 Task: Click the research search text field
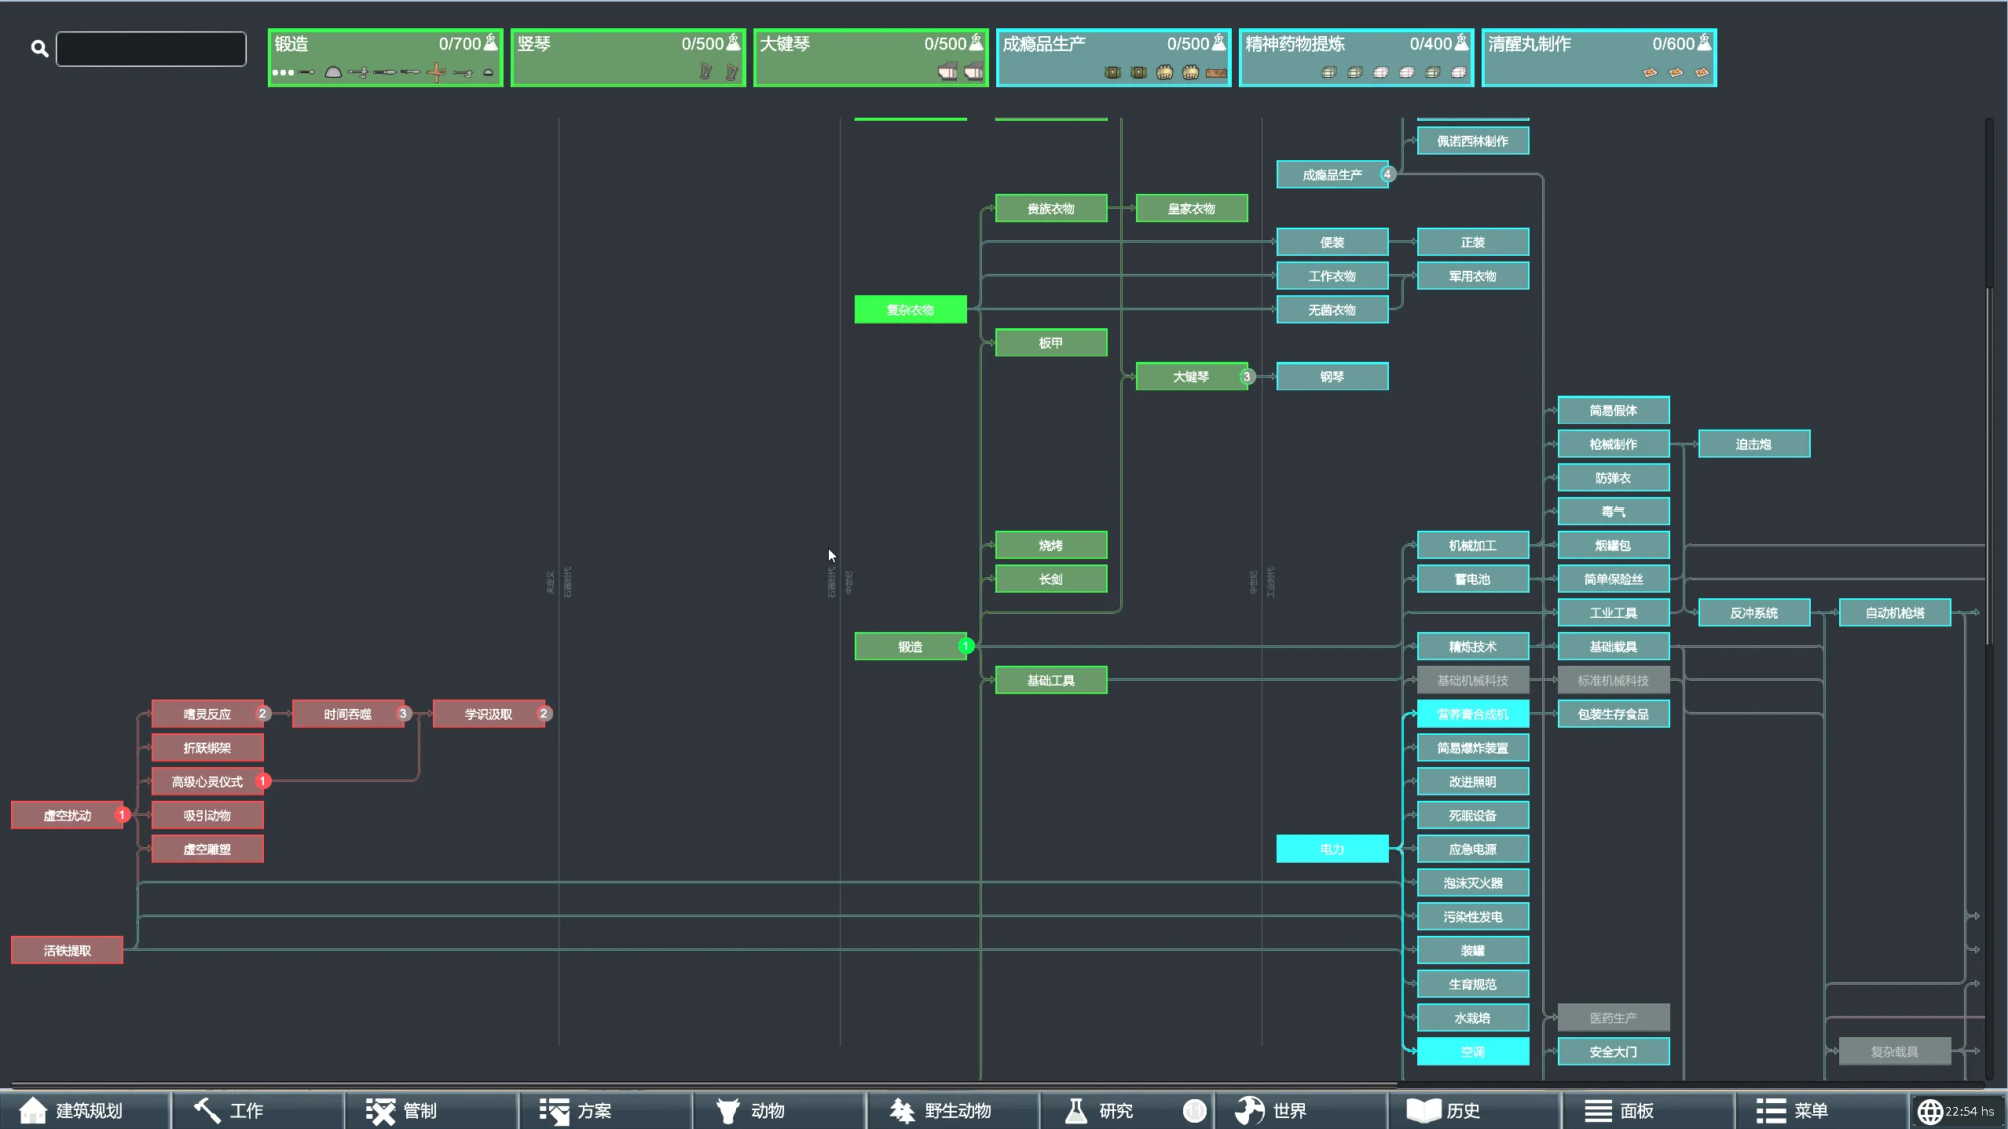pos(151,49)
